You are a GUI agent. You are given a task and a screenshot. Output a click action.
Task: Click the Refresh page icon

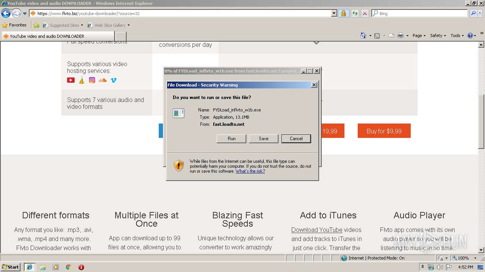[x=355, y=14]
